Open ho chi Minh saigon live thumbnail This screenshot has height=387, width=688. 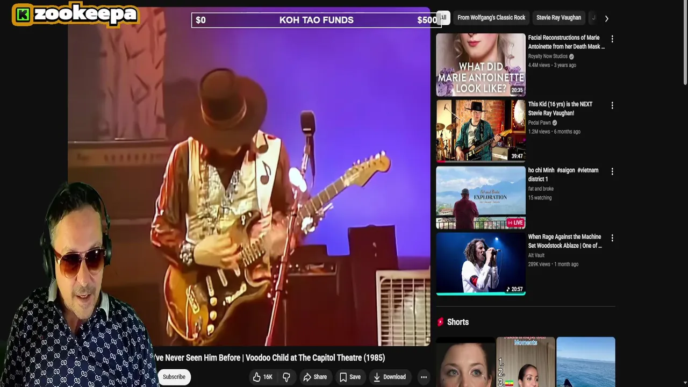tap(481, 197)
